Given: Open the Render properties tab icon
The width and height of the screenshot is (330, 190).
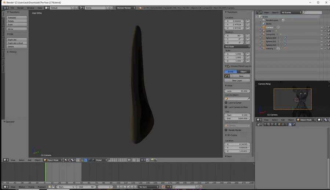Looking at the screenshot, I should (x=265, y=124).
